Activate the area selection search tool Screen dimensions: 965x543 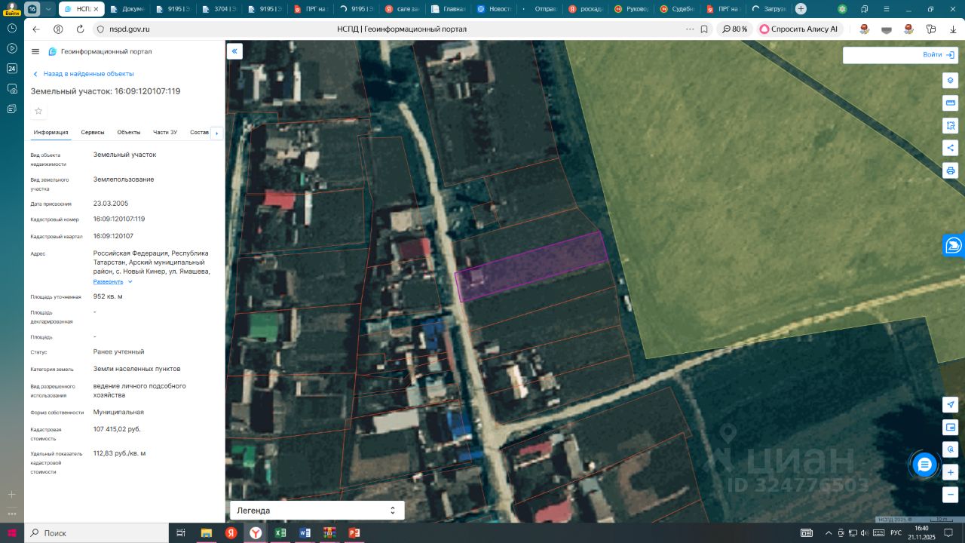pos(950,125)
